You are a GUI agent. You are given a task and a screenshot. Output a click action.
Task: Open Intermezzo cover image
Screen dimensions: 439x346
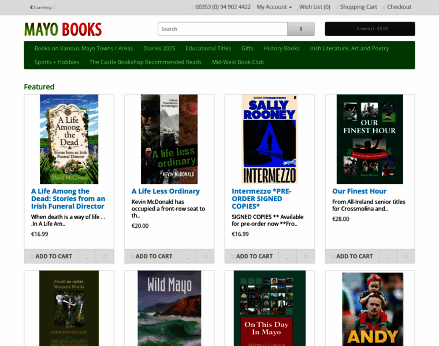(x=269, y=139)
